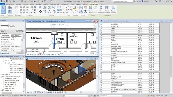Click the Save icon in the quick access toolbar

(7, 1)
